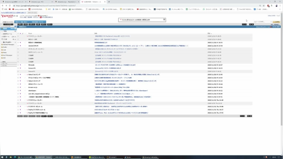Tick the select-all checkbox in list header
The image size is (283, 159).
point(18,33)
